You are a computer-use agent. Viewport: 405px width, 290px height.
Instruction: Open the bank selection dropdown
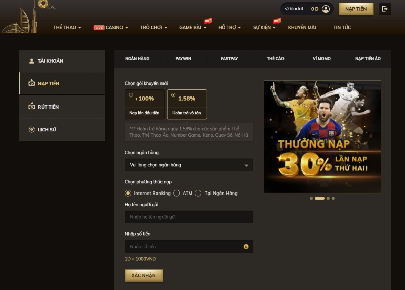click(x=188, y=165)
